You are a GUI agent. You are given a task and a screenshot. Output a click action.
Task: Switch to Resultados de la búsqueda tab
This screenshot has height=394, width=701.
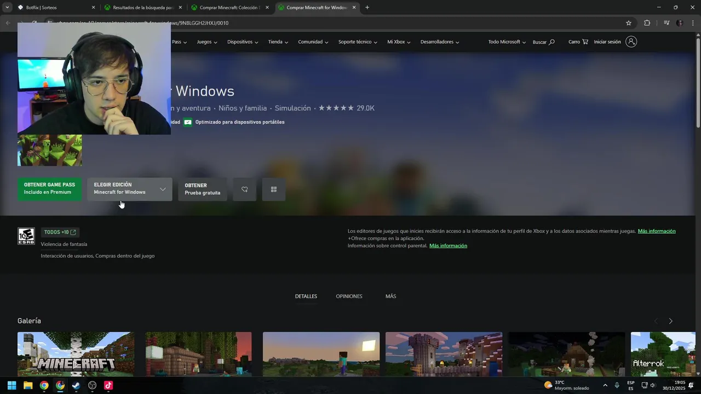[x=142, y=8]
